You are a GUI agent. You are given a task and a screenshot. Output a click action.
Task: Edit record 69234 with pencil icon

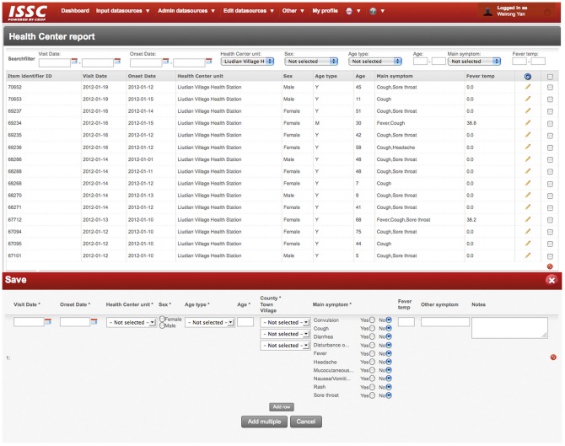[x=528, y=123]
